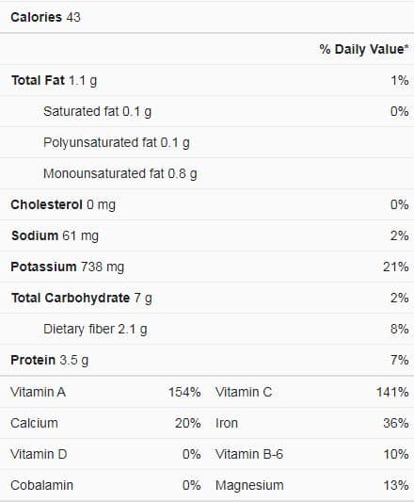Select the Saturated fat 0.1 g row

click(207, 111)
